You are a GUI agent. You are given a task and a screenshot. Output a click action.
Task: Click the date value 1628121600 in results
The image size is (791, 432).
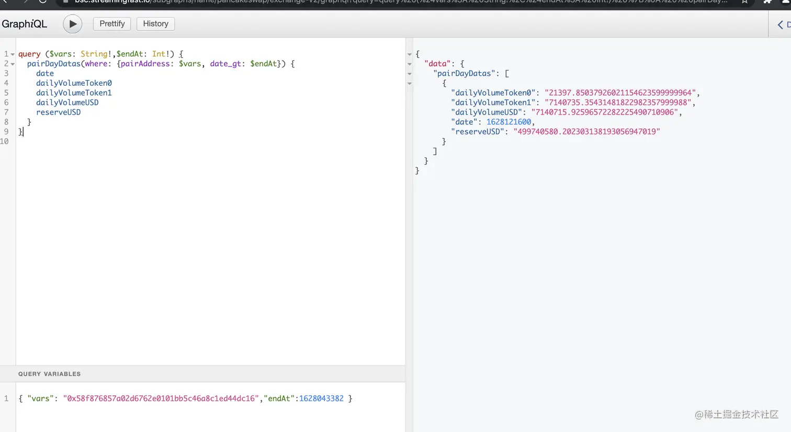[x=508, y=122]
